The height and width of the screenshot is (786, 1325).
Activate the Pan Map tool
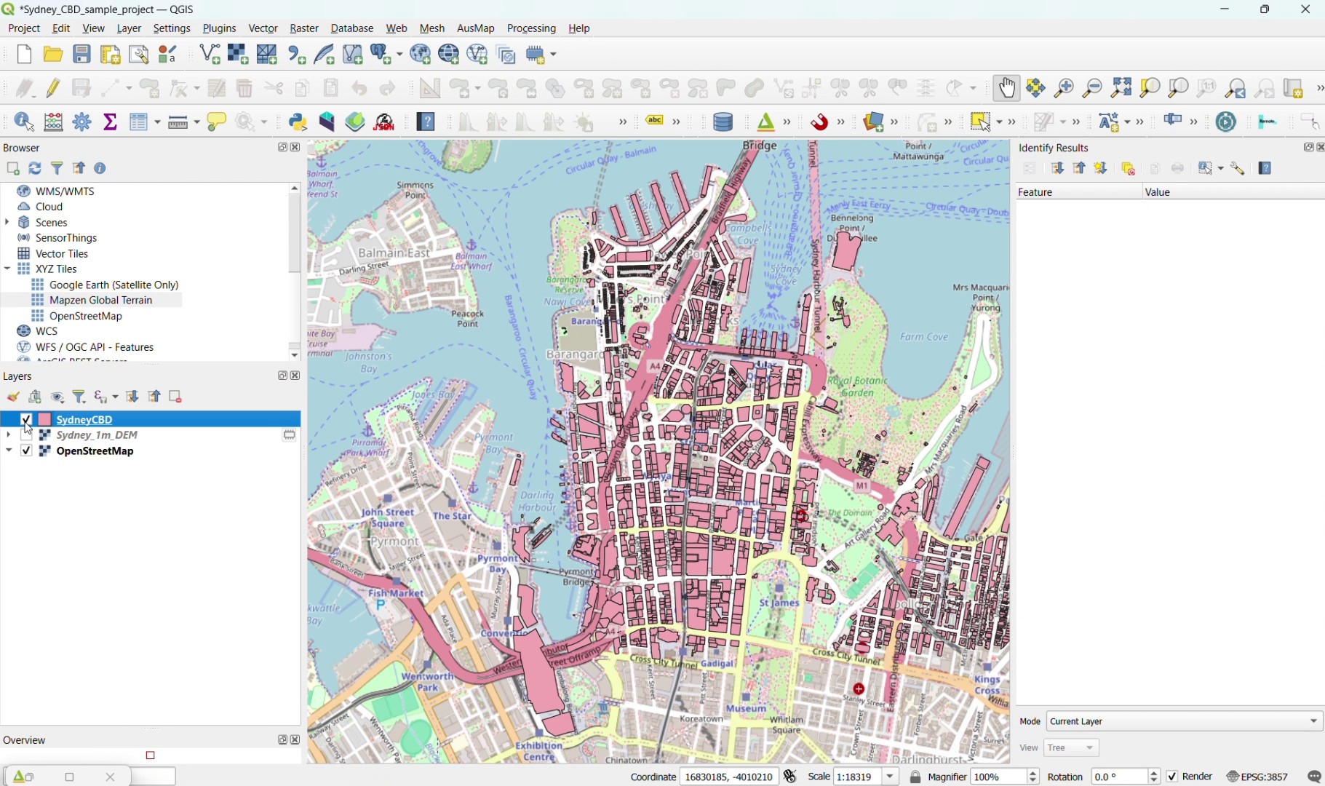tap(1007, 88)
